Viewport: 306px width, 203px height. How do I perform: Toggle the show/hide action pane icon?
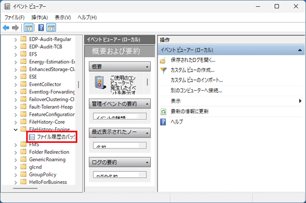point(51,28)
